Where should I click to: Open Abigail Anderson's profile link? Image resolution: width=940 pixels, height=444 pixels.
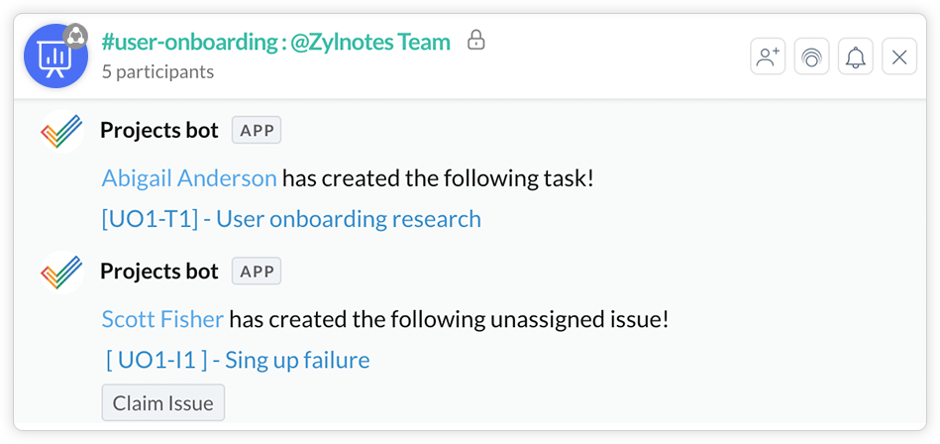pyautogui.click(x=189, y=178)
